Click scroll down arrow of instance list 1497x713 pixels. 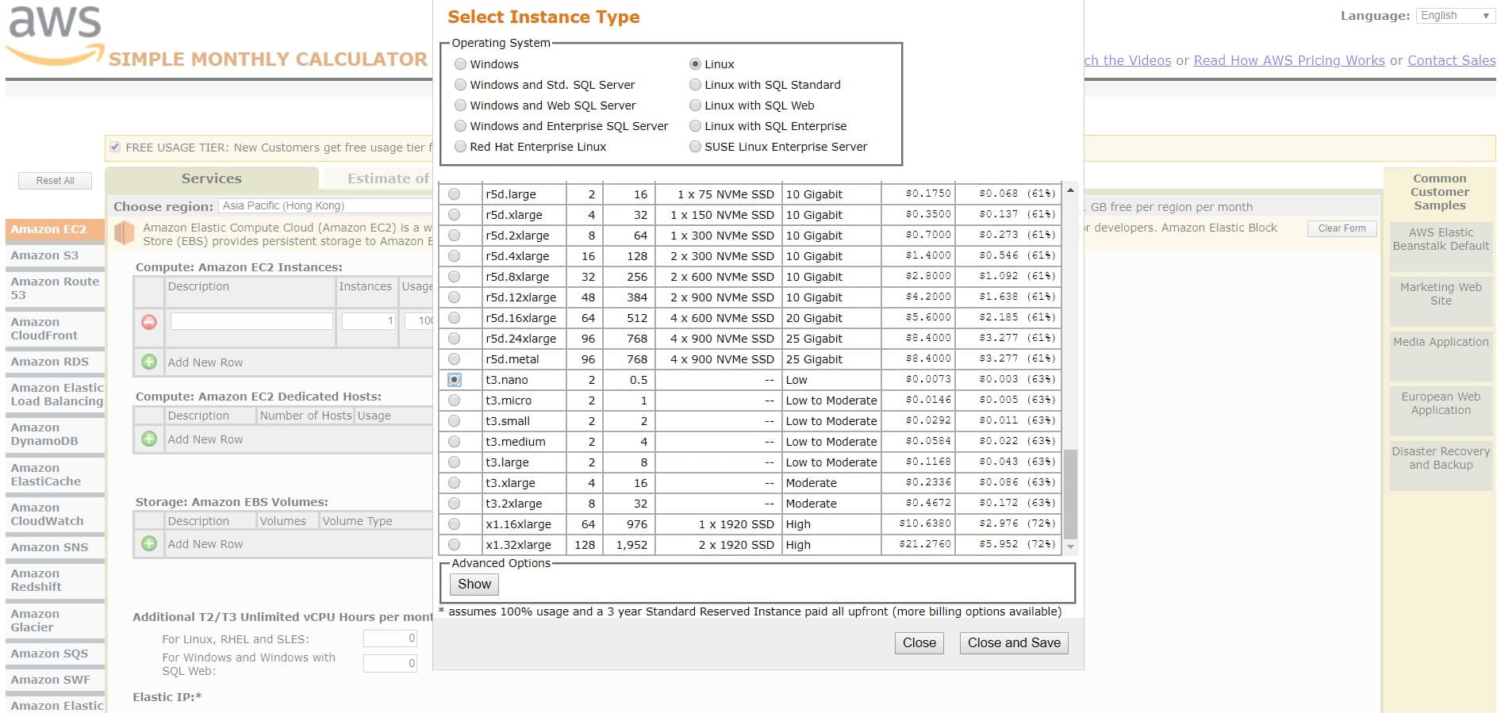click(1070, 546)
